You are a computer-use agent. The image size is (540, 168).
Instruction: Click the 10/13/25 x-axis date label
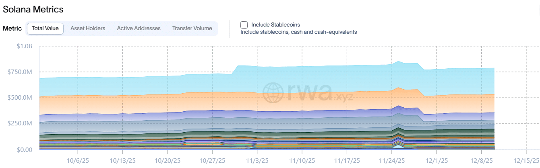(122, 160)
